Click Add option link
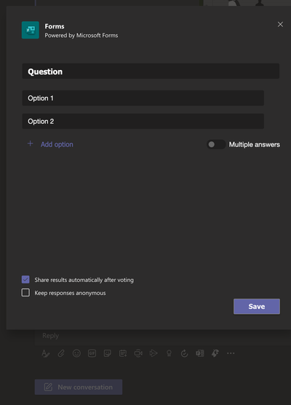Image resolution: width=291 pixels, height=405 pixels. (57, 144)
